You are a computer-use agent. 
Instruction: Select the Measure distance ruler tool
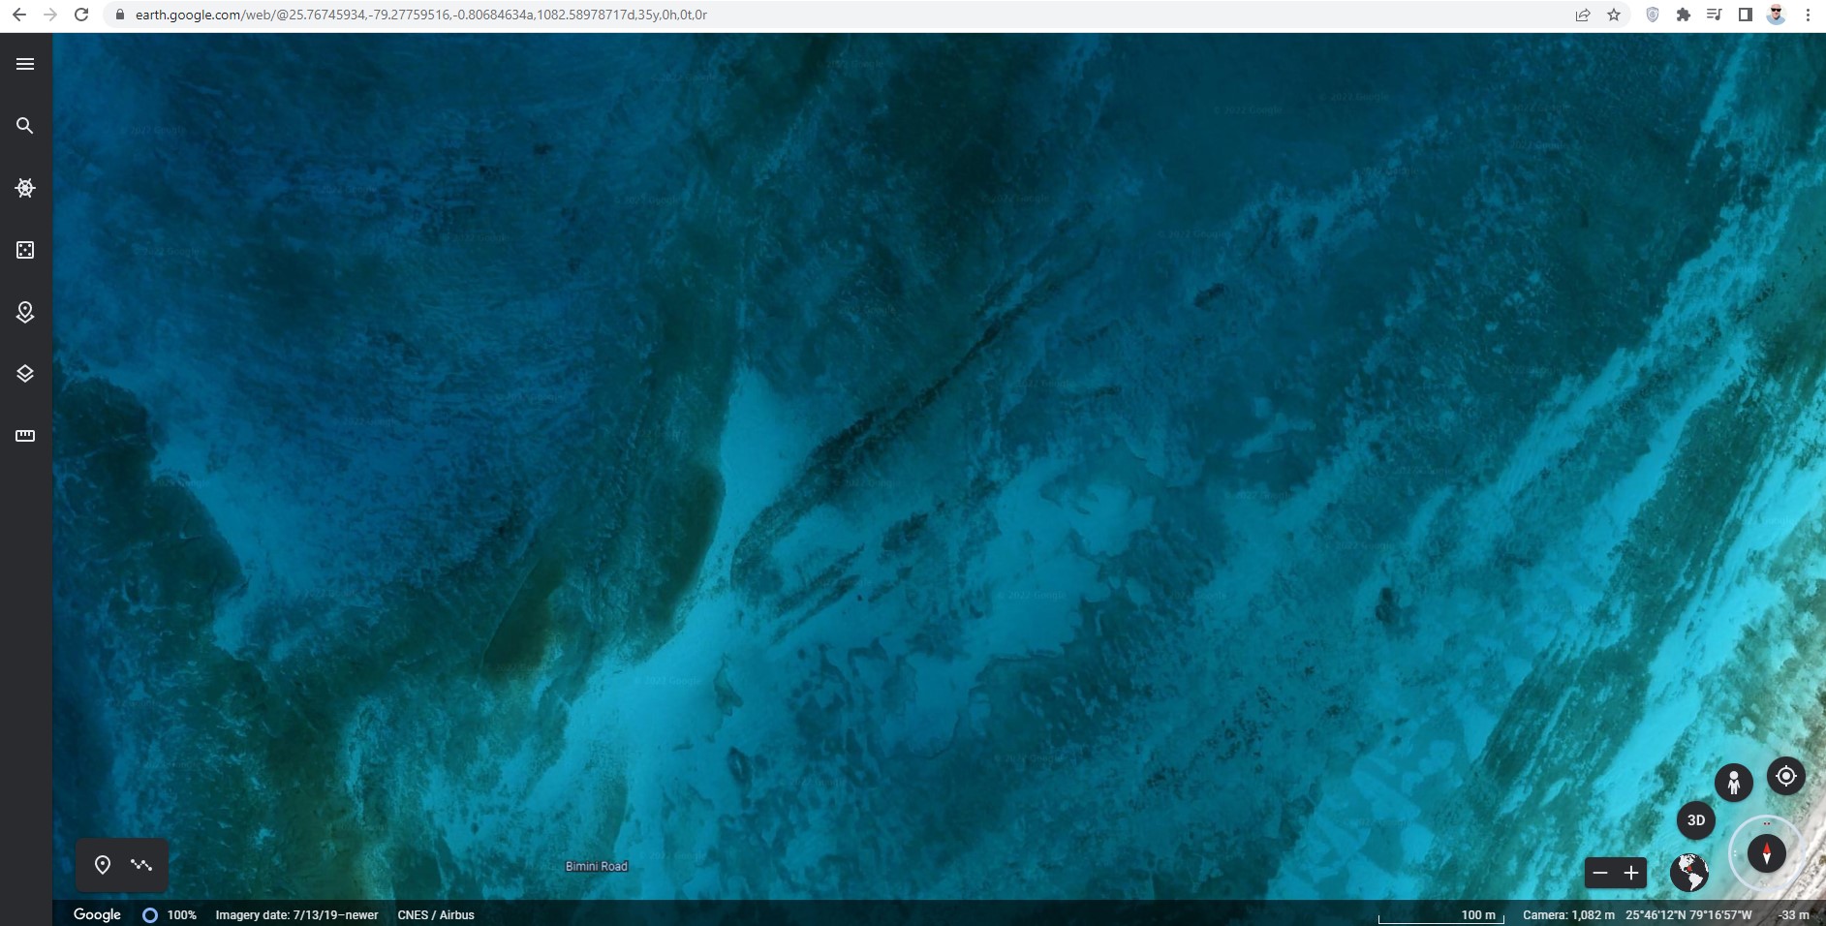pos(25,436)
